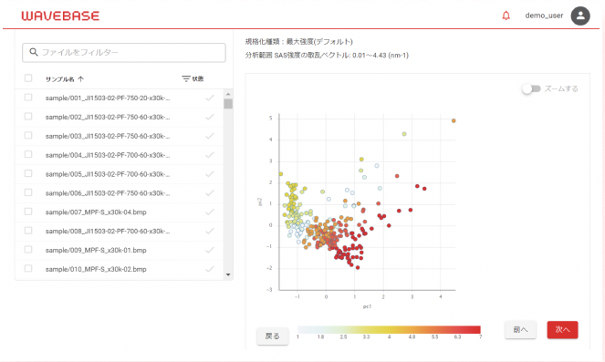Click the checkmark status of sample/007_MPF-S
The height and width of the screenshot is (362, 605).
coord(210,212)
